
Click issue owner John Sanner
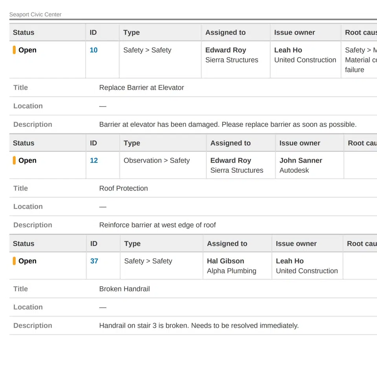point(300,161)
